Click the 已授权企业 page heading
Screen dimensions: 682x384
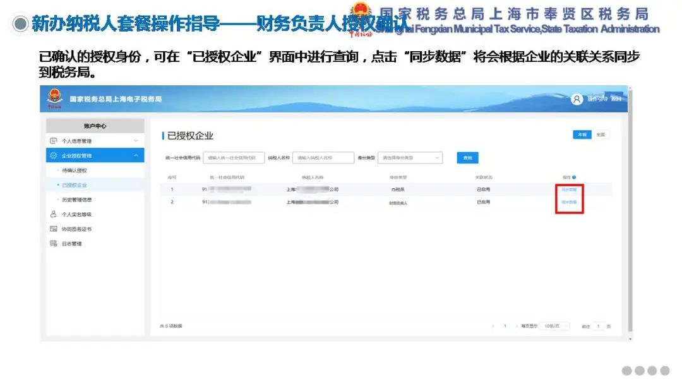(x=190, y=136)
